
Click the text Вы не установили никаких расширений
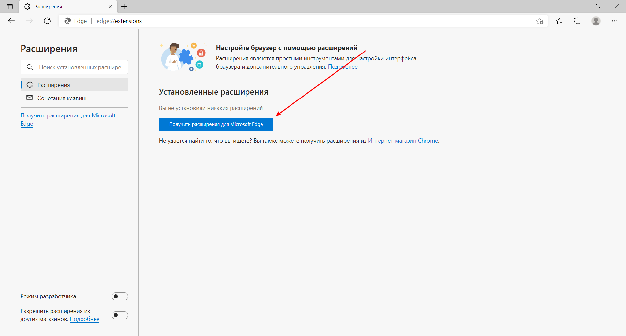211,108
